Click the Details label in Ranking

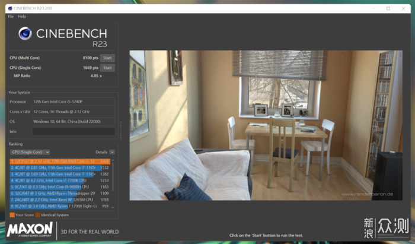pos(101,152)
